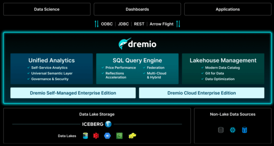The height and width of the screenshot is (146, 274).
Task: Click the checkmark beside Git for Data
Action: click(x=202, y=73)
